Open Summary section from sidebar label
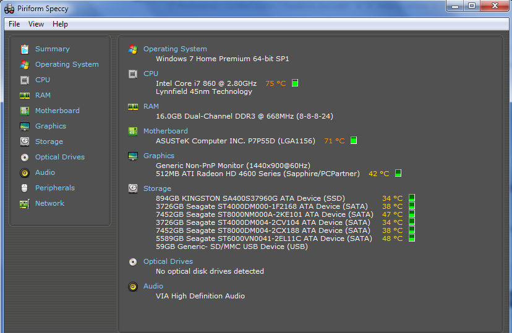The width and height of the screenshot is (512, 333). pyautogui.click(x=52, y=49)
